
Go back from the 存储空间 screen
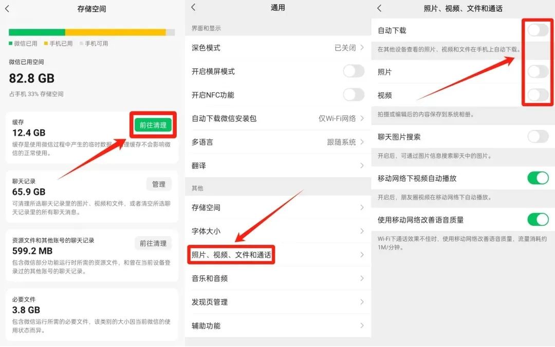[7, 9]
